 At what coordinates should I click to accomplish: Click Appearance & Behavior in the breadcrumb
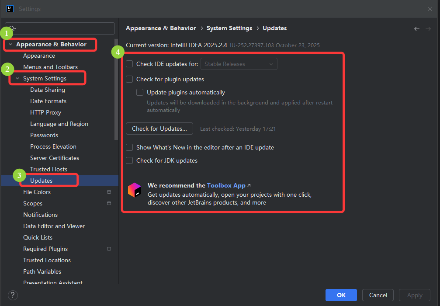(161, 28)
